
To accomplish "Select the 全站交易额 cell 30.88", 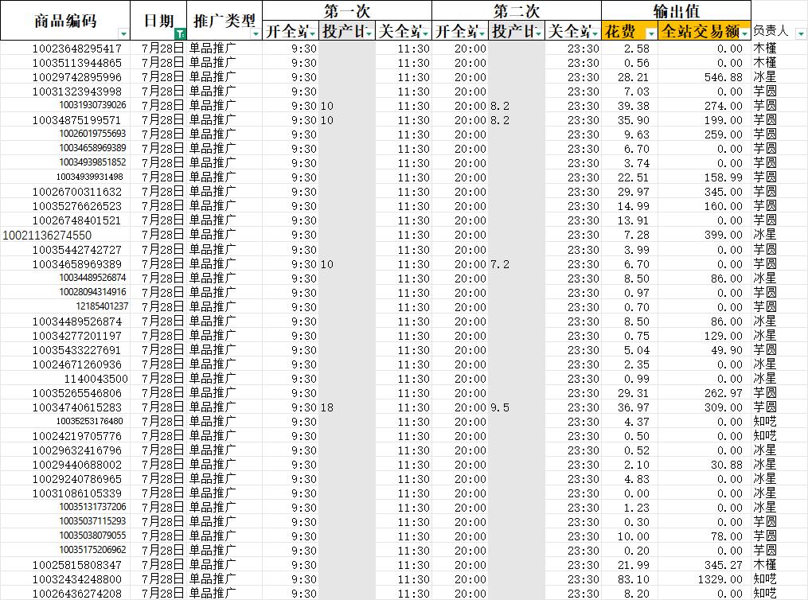I will point(705,465).
